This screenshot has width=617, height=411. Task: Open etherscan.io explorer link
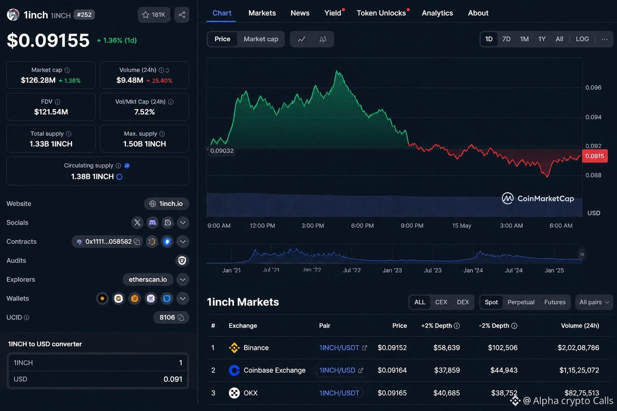[148, 279]
